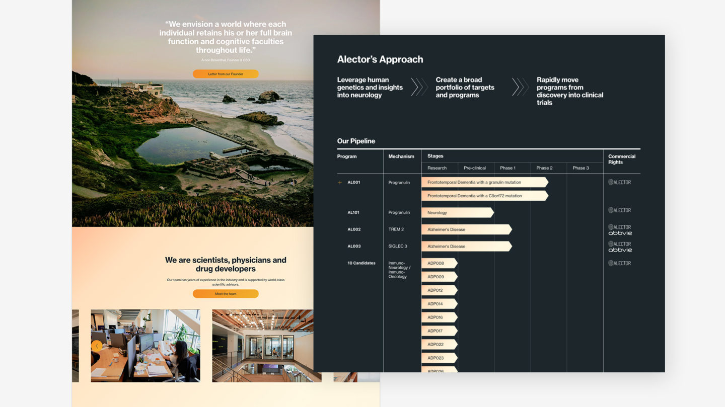
Task: Click the granulin mutation Frontotemporal Dementia progress bar
Action: click(483, 182)
